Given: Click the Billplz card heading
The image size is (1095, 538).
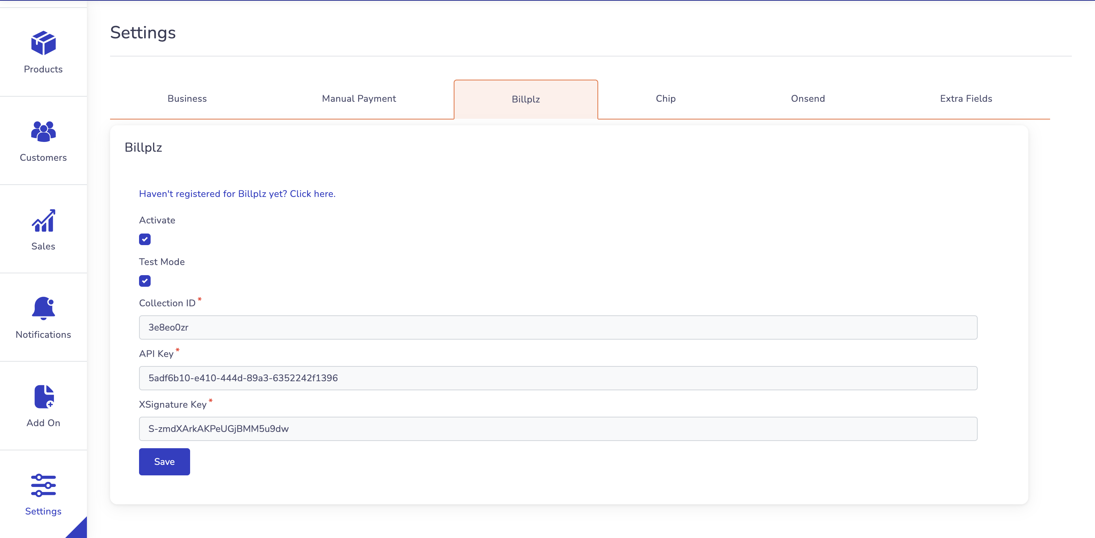Looking at the screenshot, I should pyautogui.click(x=143, y=147).
